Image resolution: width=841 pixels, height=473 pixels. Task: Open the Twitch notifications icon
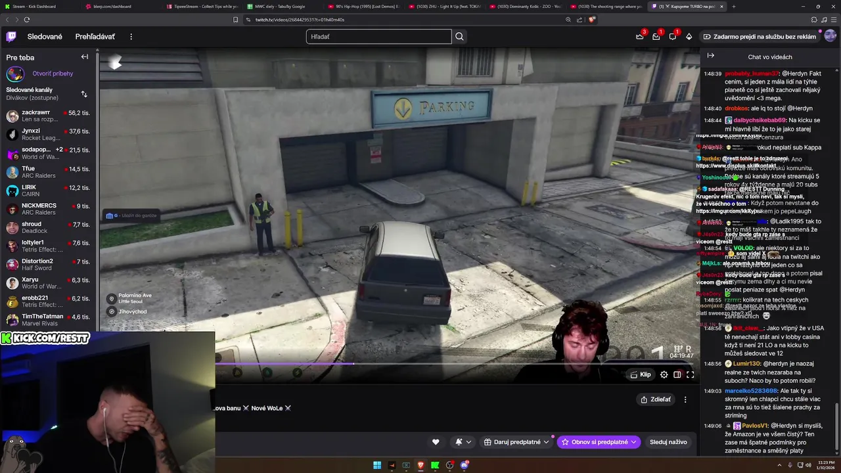pos(672,37)
